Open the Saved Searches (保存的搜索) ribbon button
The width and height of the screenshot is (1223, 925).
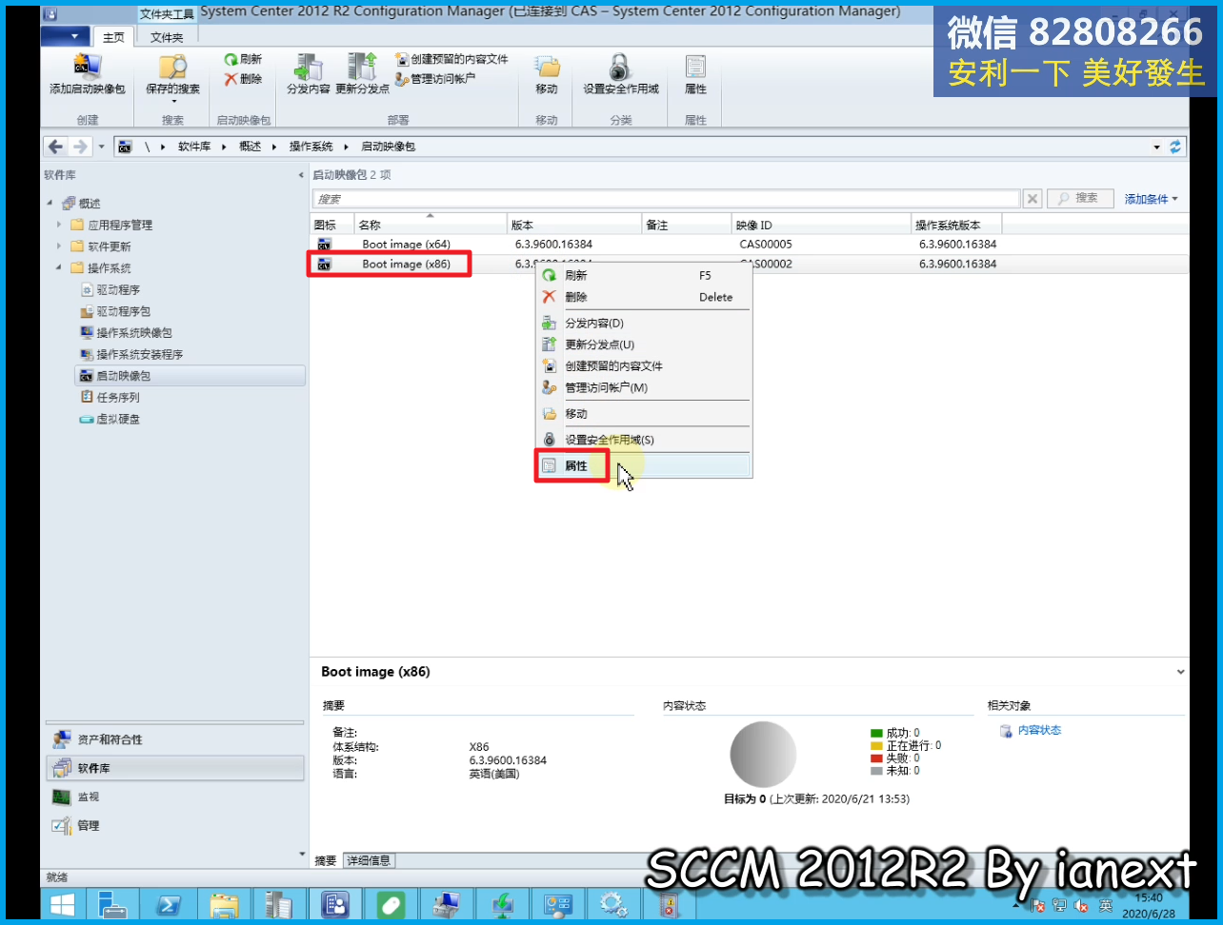pos(172,77)
